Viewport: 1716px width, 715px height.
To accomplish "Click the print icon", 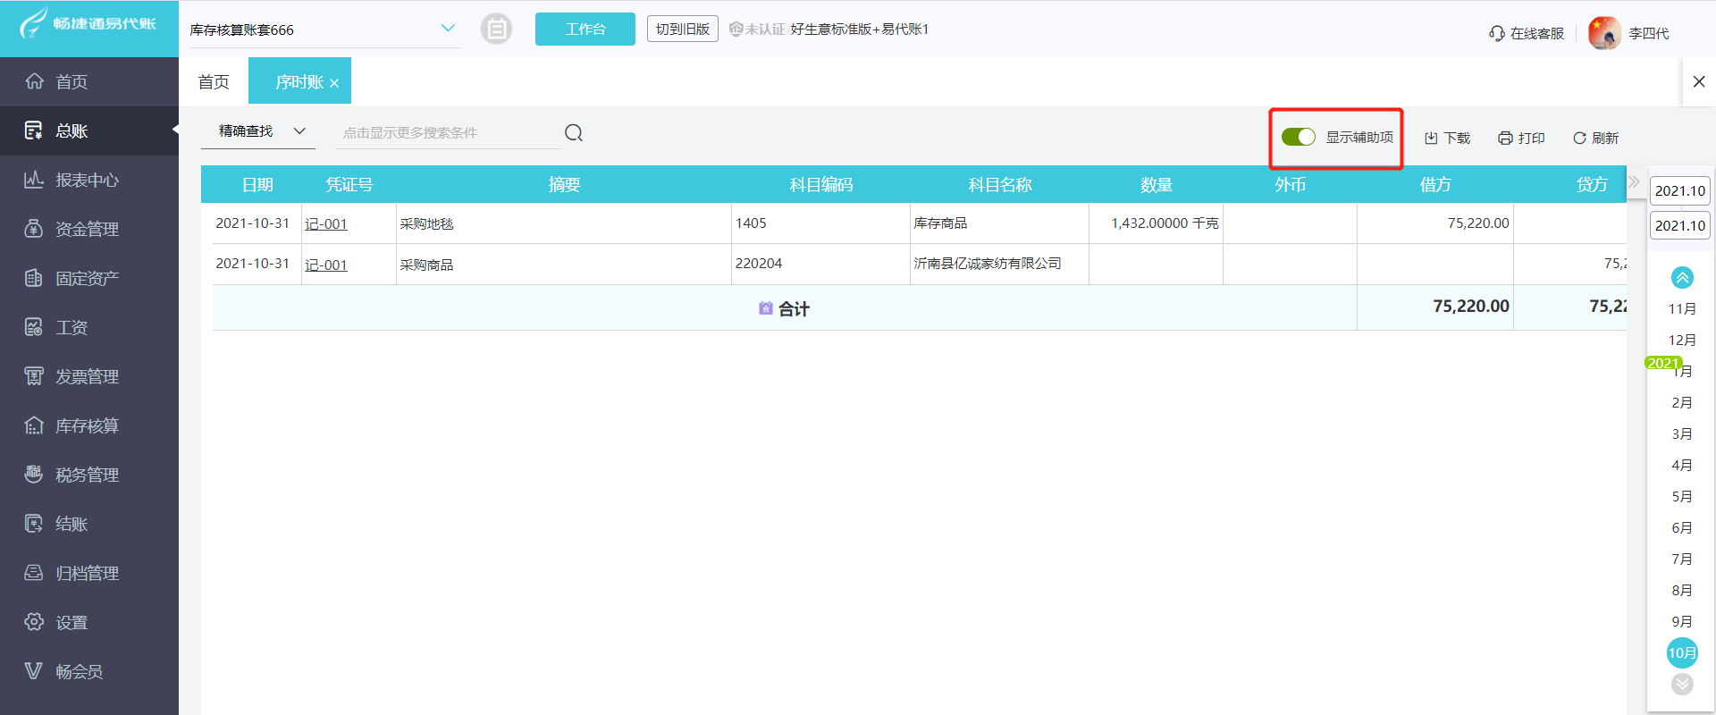I will tap(1505, 138).
